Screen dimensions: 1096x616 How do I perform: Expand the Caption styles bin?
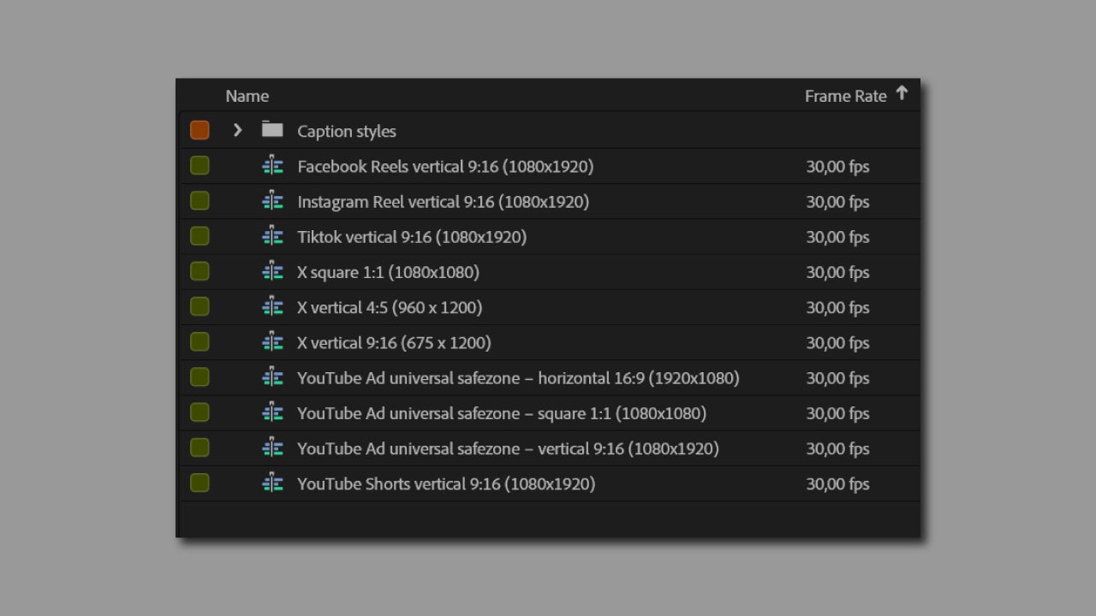coord(238,130)
